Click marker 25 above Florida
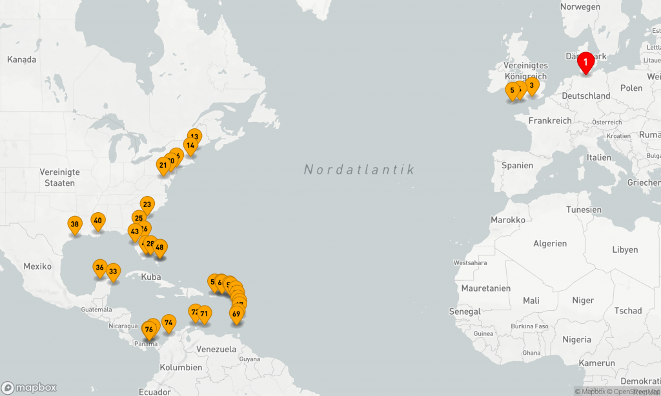This screenshot has width=661, height=396. (139, 218)
